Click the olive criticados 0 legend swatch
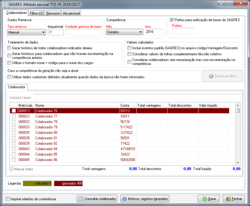Screen dimensions: 250x206 pos(37,184)
